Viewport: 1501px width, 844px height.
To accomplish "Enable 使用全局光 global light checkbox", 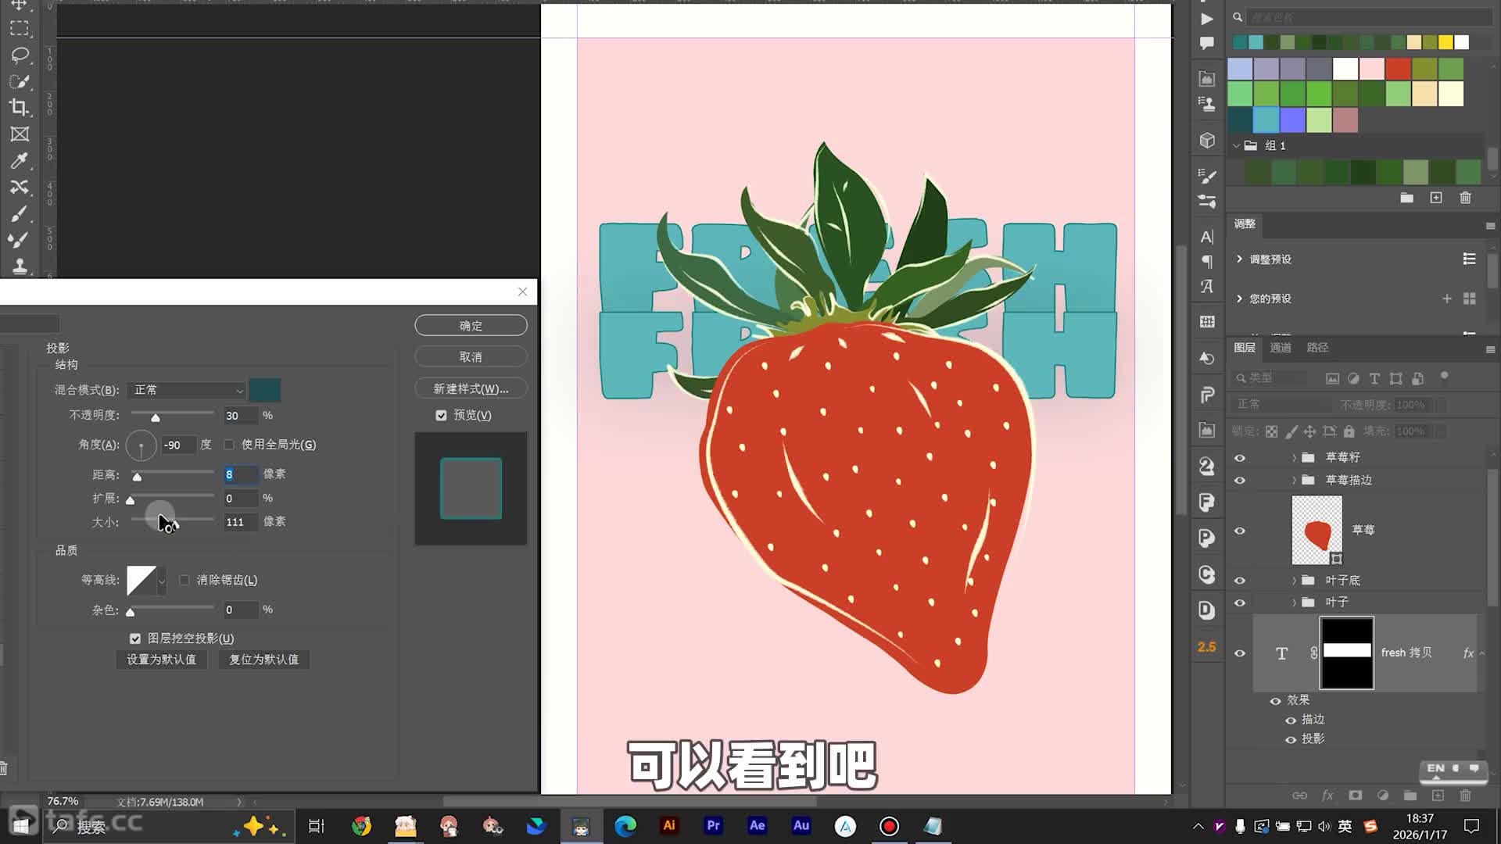I will click(x=229, y=445).
